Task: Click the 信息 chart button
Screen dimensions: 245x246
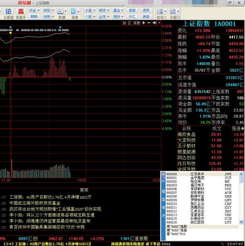Action: pos(136,23)
